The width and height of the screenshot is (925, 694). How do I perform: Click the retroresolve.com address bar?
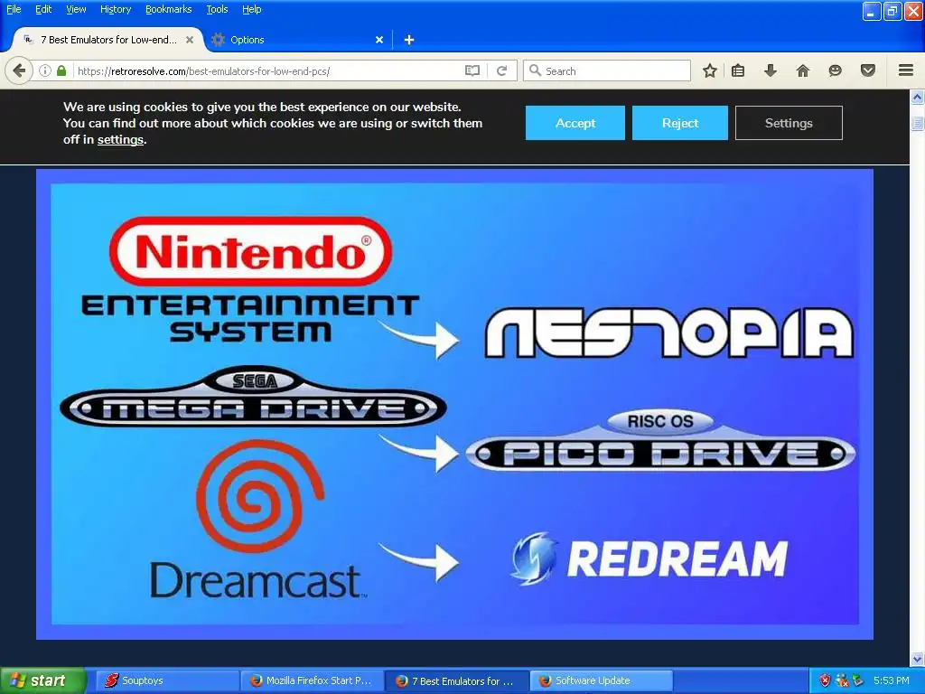point(268,70)
